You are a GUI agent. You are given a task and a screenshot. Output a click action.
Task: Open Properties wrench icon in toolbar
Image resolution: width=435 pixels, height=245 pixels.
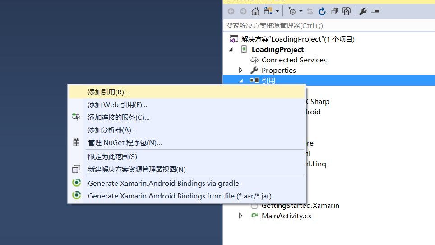(363, 11)
